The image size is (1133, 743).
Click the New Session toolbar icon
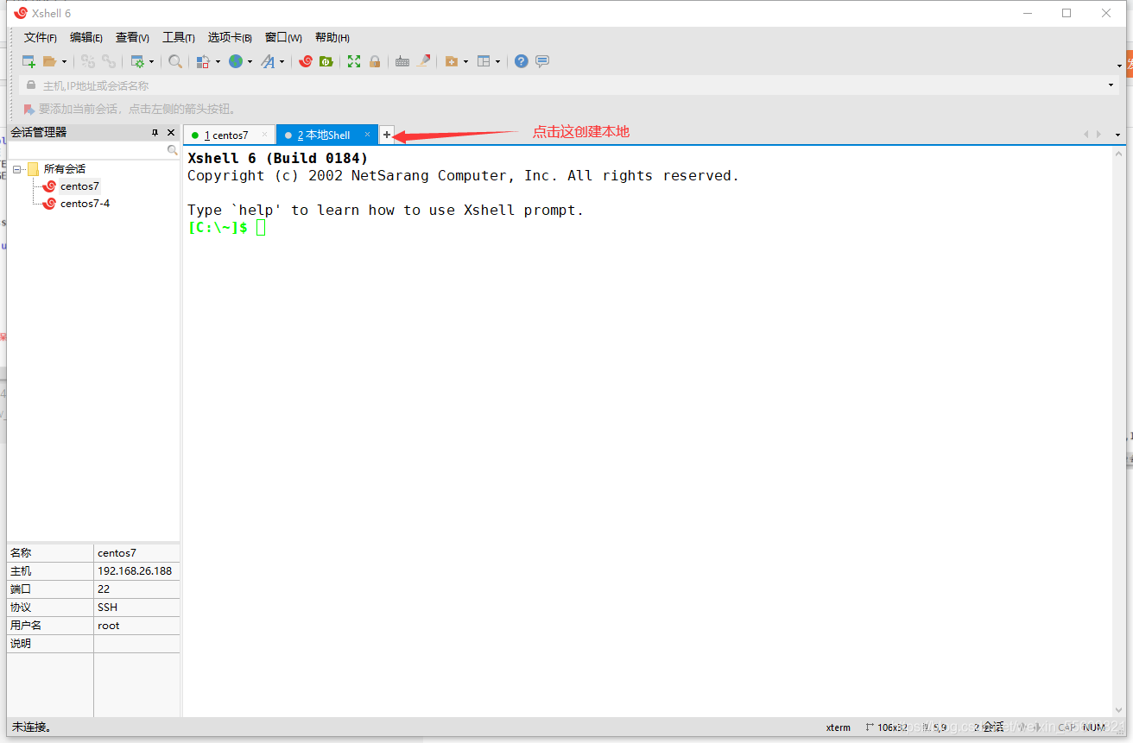click(28, 61)
